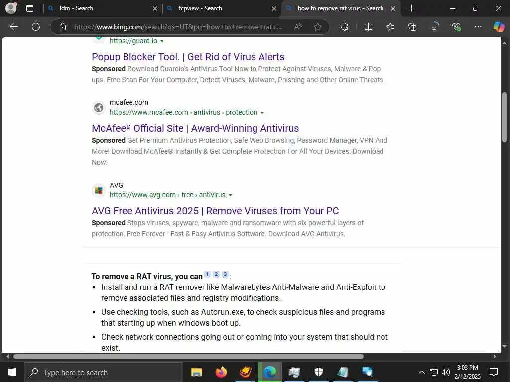Click the vertical scrollbar up arrow
Image resolution: width=510 pixels, height=382 pixels.
coord(504,43)
